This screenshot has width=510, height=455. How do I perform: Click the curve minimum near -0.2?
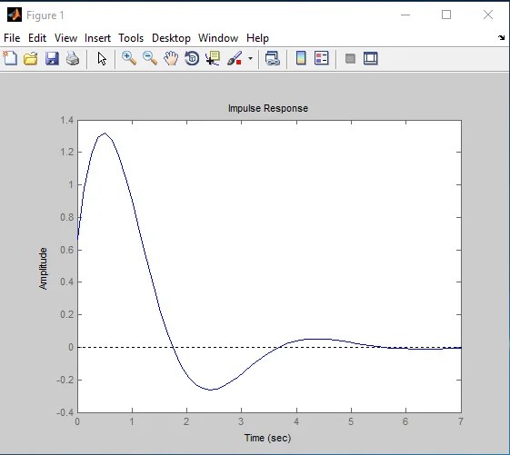(211, 390)
